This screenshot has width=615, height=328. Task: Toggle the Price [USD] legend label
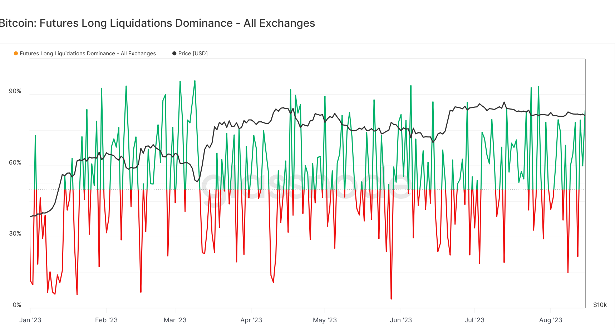click(193, 54)
